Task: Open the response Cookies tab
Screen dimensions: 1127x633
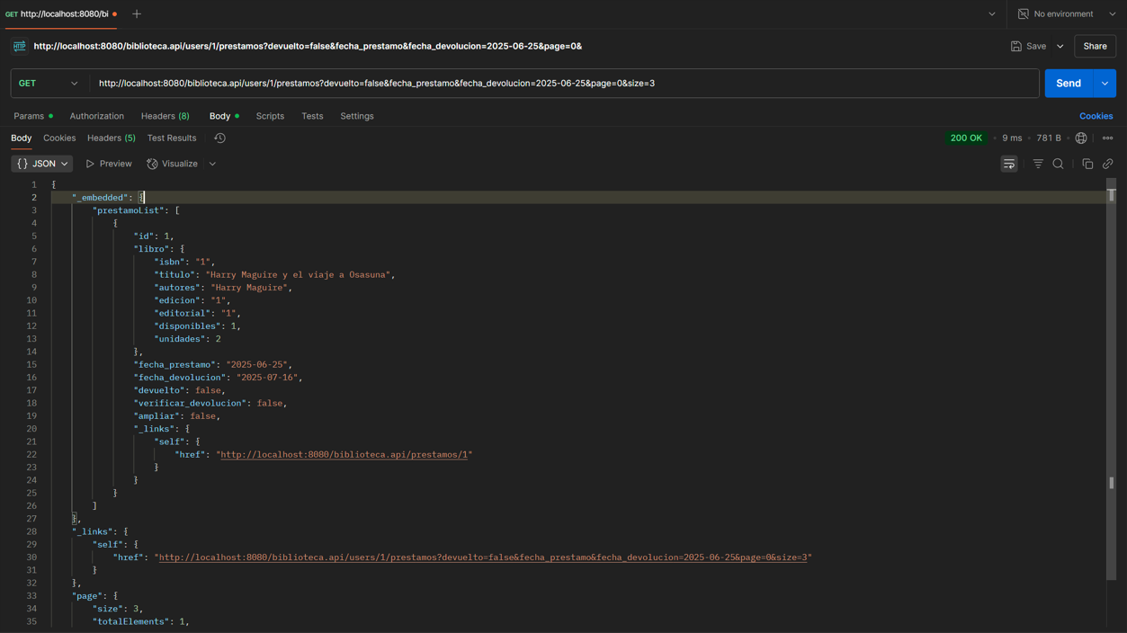Action: click(59, 138)
